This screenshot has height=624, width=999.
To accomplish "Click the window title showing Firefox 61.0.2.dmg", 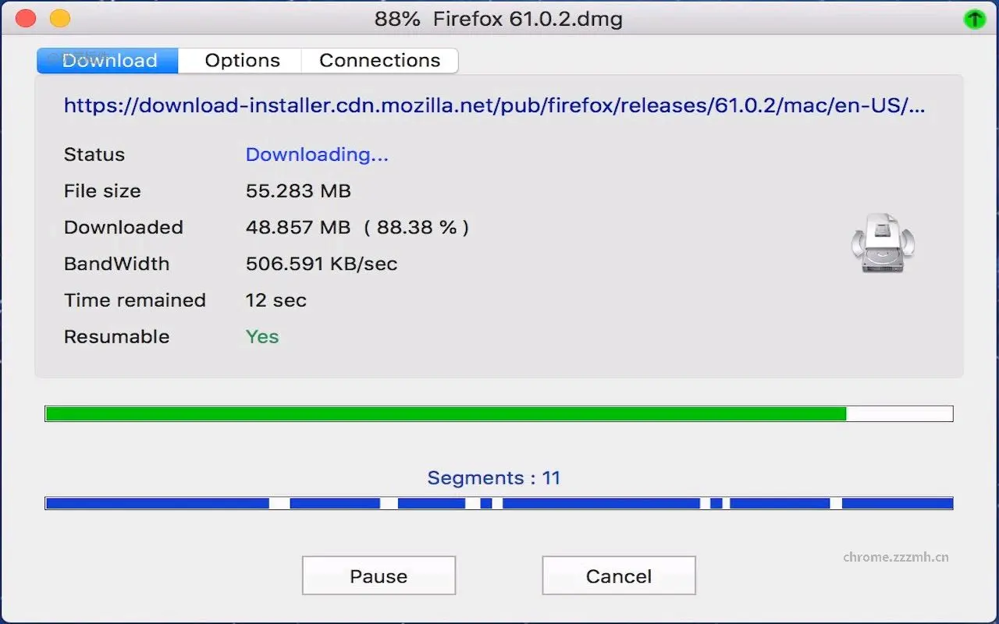I will (499, 19).
